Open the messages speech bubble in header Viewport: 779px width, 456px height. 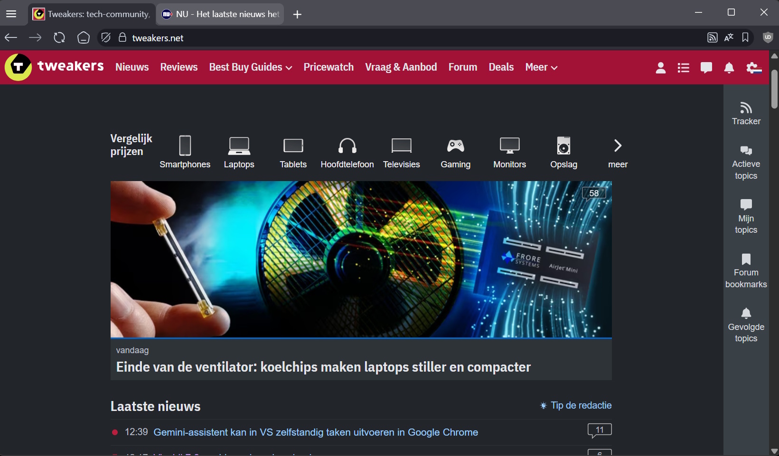click(706, 68)
